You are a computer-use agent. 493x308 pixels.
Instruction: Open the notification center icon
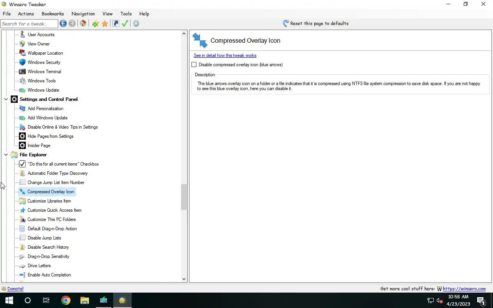tap(481, 300)
